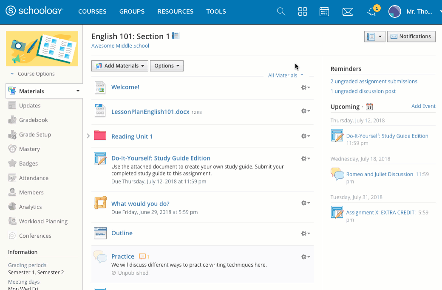
Task: Click the course banner image thumbnail
Action: pyautogui.click(x=42, y=48)
